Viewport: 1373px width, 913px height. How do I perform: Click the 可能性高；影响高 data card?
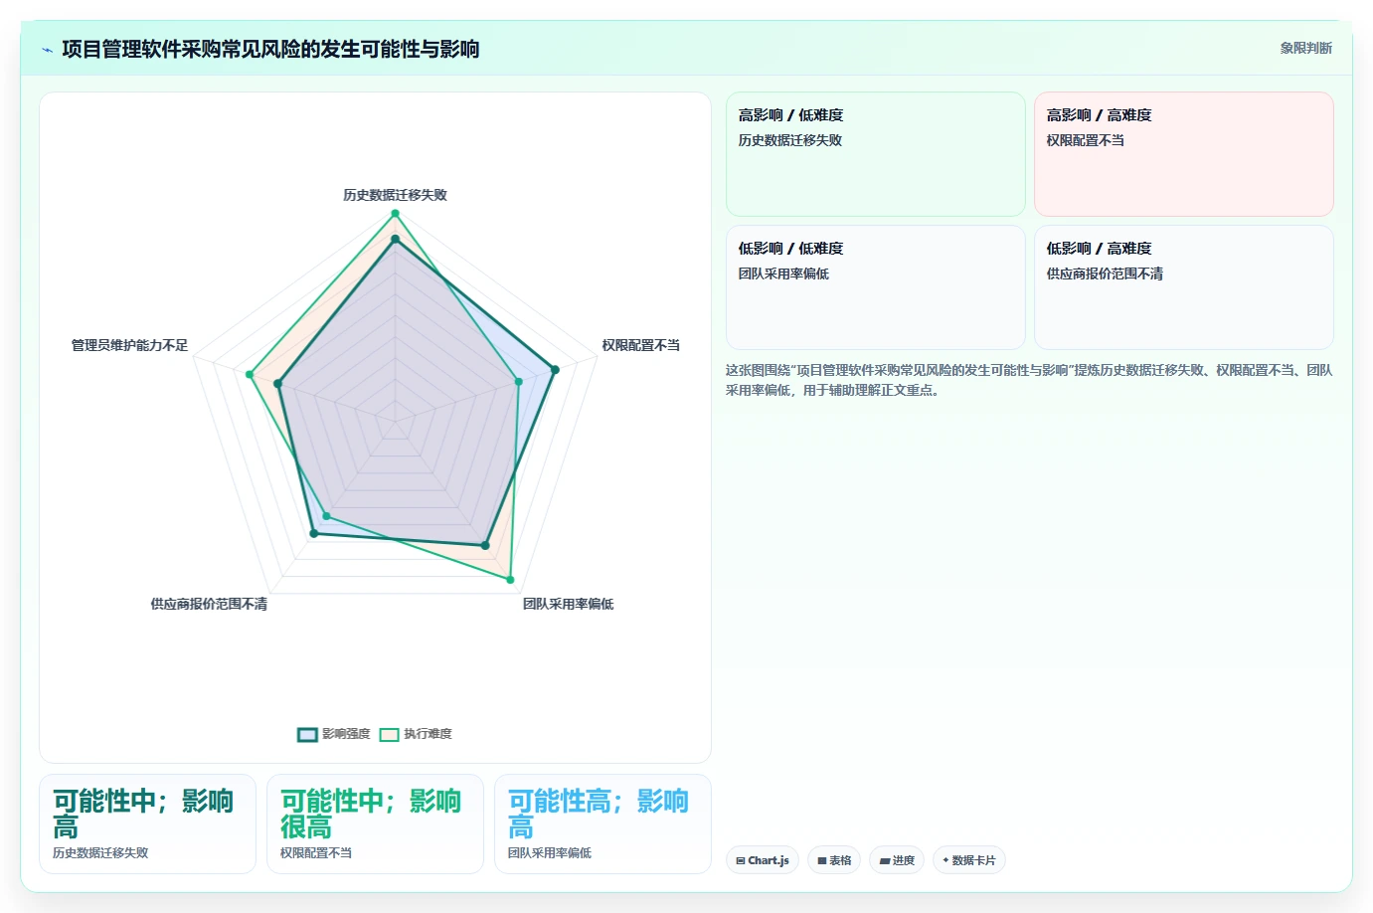click(602, 823)
